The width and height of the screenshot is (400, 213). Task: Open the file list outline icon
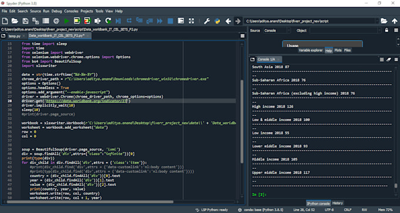point(46,21)
